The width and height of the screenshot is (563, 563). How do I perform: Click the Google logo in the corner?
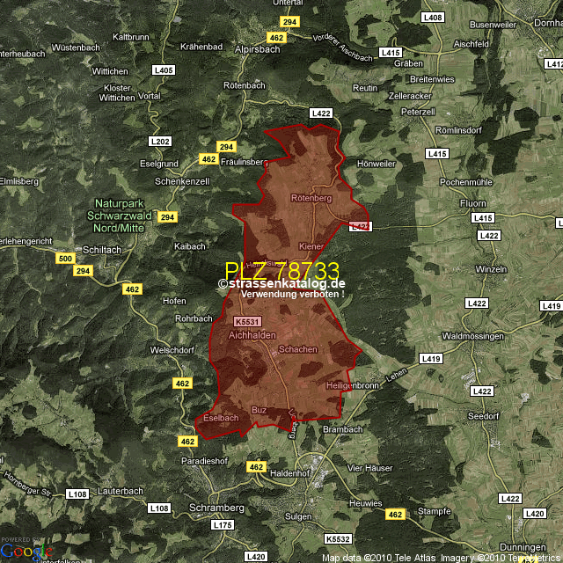(26, 552)
